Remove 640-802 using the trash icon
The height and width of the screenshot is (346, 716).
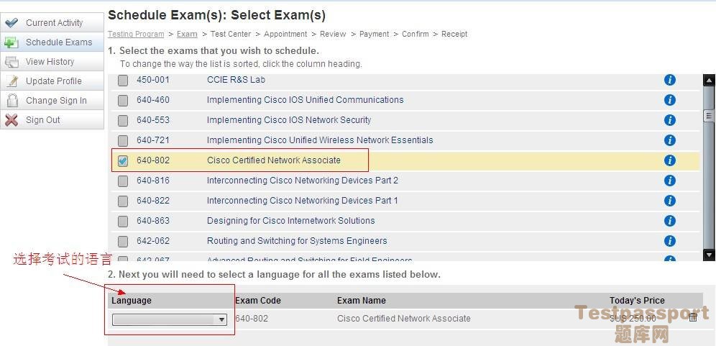(x=693, y=317)
